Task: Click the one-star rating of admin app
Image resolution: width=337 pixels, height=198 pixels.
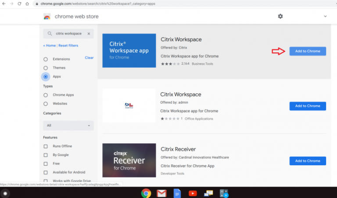Action: coord(170,118)
